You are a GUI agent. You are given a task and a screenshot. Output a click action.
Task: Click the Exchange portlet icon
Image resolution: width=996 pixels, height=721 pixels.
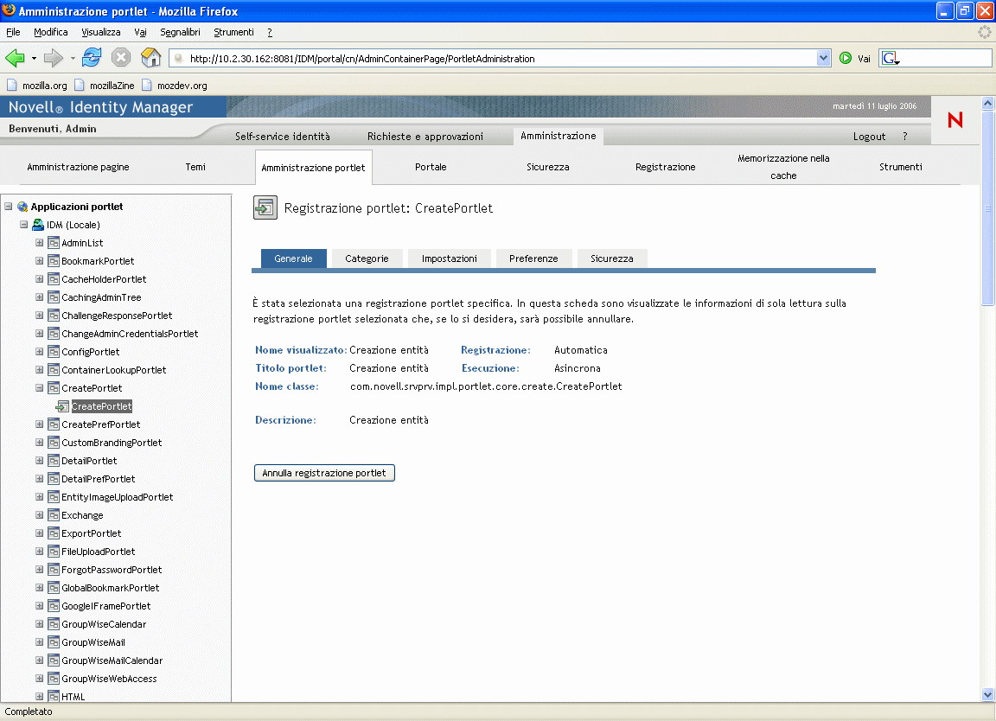[x=54, y=515]
